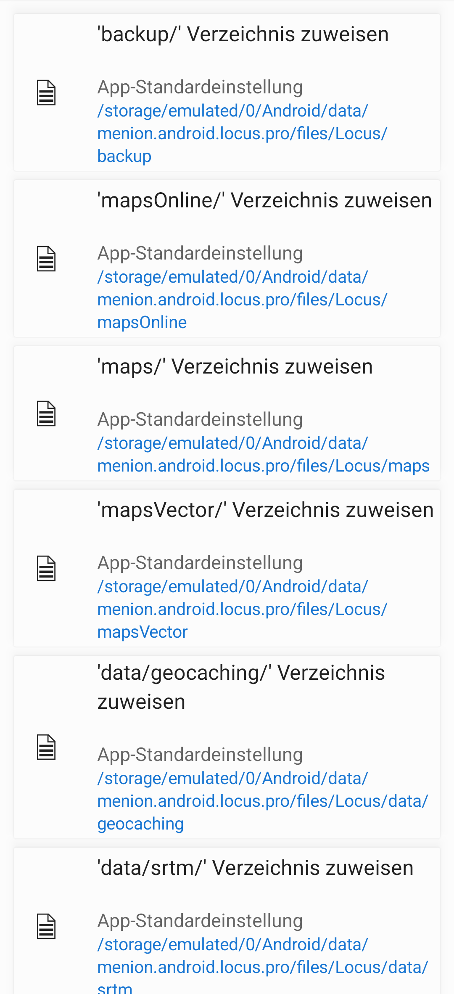The image size is (454, 994).
Task: Open ''backup/' Verzeichnis zuweisen' setting
Action: tap(227, 93)
